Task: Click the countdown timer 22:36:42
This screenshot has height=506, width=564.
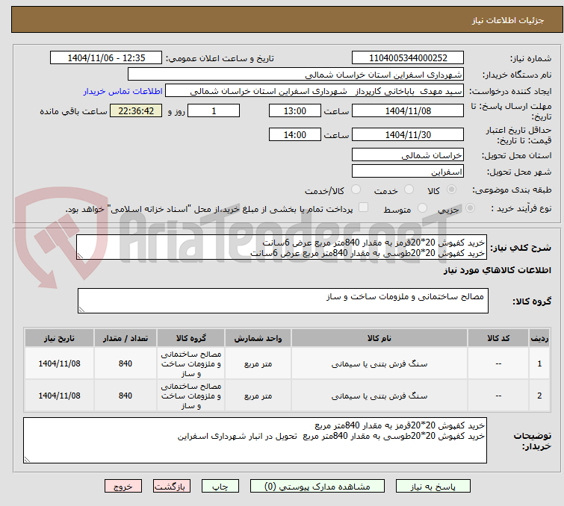Action: point(136,110)
